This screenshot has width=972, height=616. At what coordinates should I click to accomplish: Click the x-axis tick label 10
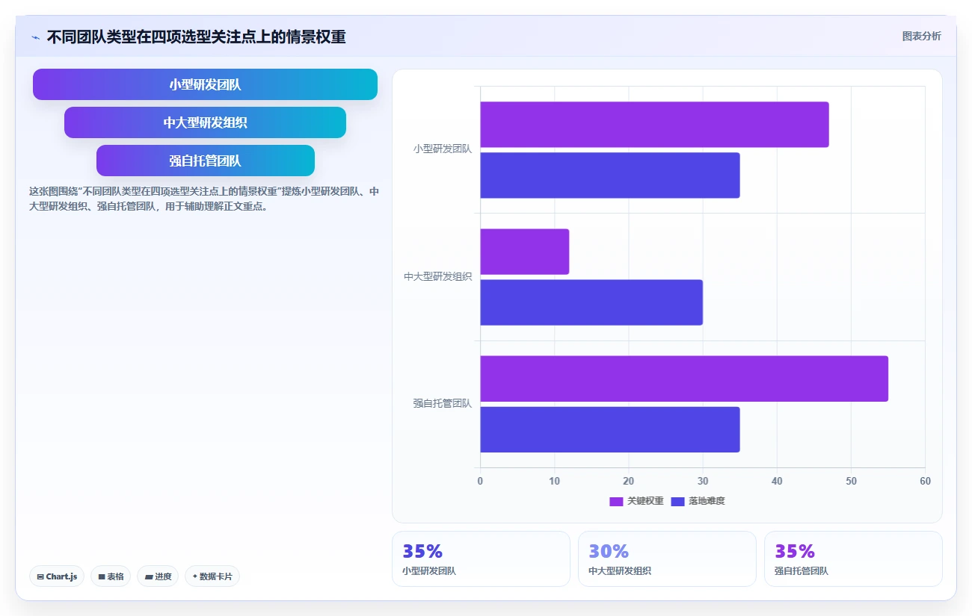click(554, 481)
